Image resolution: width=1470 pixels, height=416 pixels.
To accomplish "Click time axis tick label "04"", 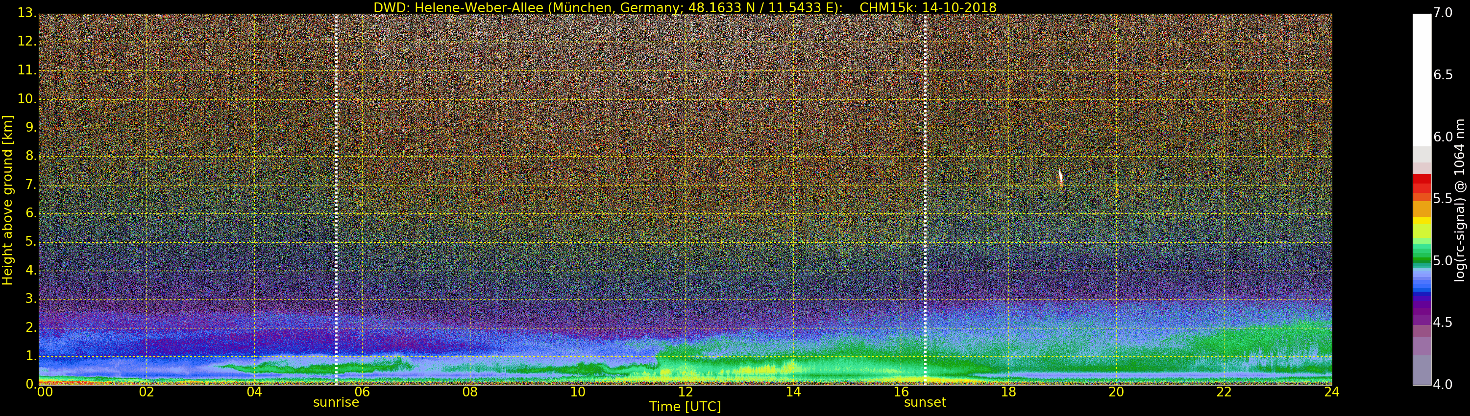I will pos(254,392).
